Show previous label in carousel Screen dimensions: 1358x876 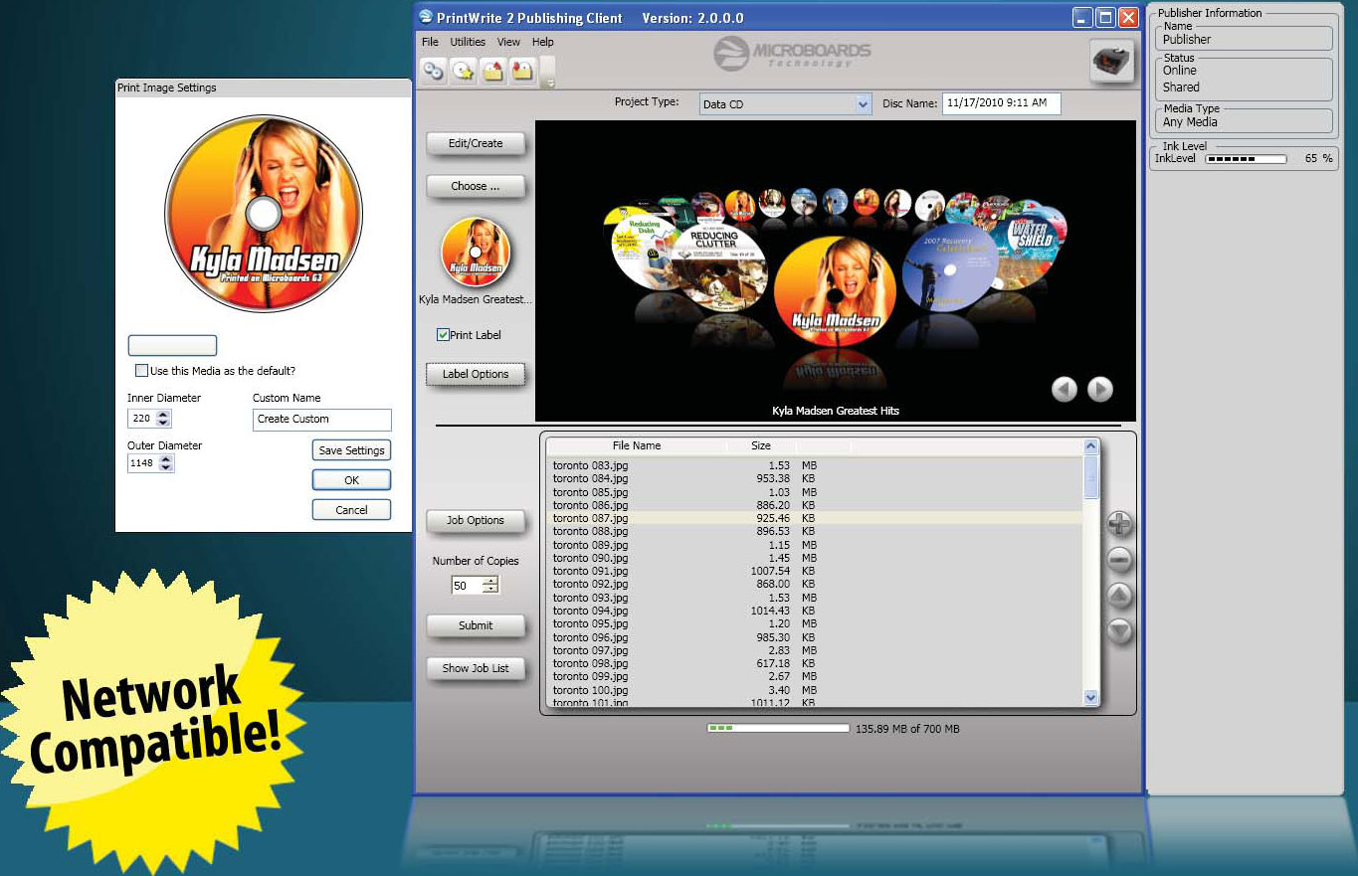coord(1065,390)
